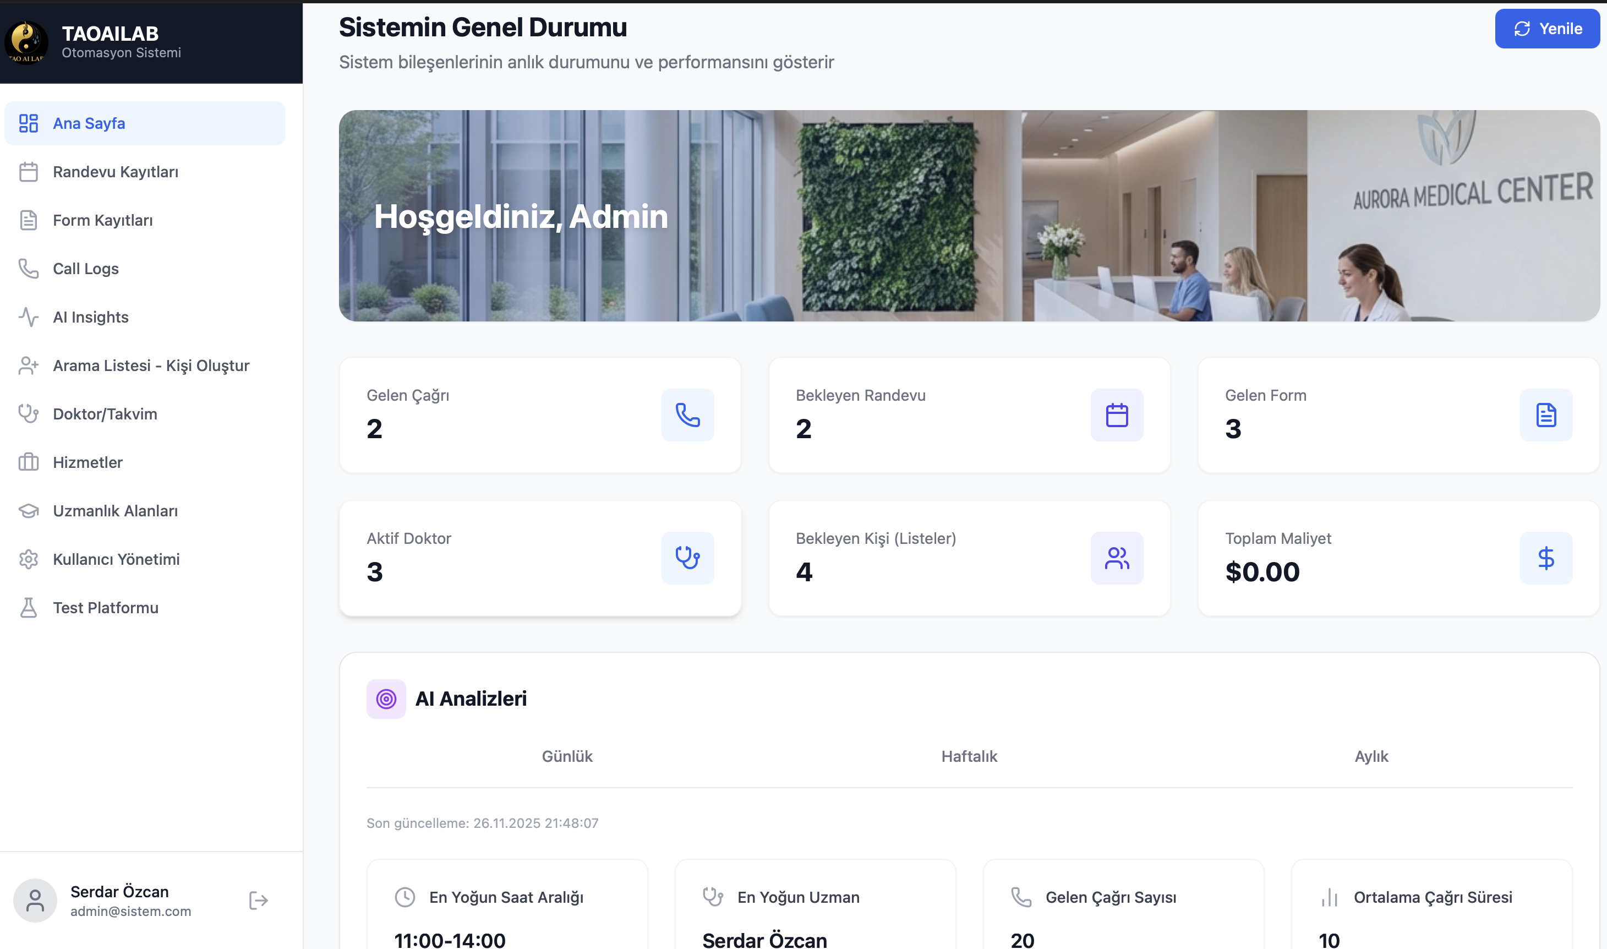
Task: Go to AI Insights page
Action: pyautogui.click(x=90, y=317)
